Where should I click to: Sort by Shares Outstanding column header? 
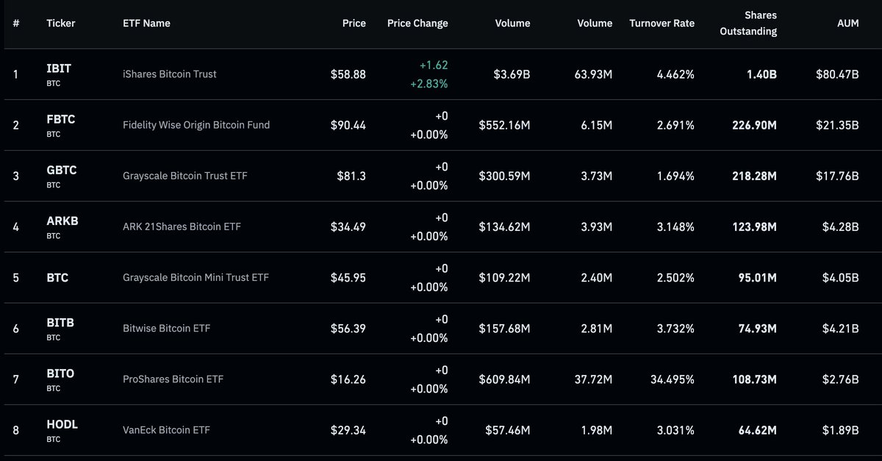tap(748, 23)
